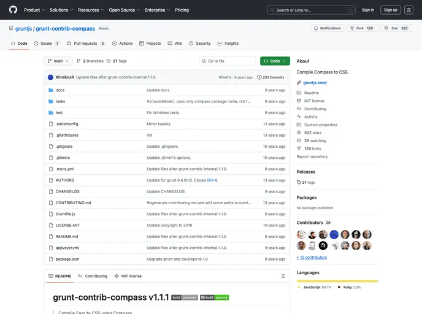Click the 203 Commits link
The width and height of the screenshot is (422, 314).
(x=270, y=77)
